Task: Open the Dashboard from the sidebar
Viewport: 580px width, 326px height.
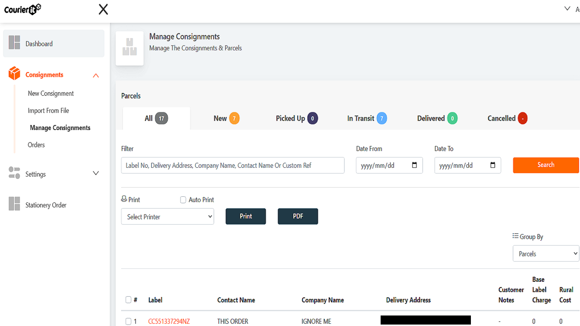Action: coord(39,43)
